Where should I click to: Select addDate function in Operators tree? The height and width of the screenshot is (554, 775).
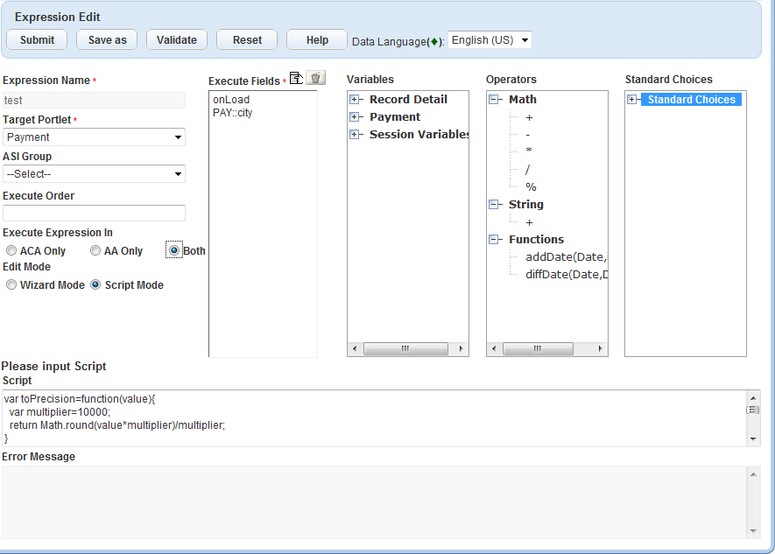click(x=566, y=257)
